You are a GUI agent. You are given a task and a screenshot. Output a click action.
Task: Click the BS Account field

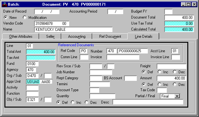[130, 78]
